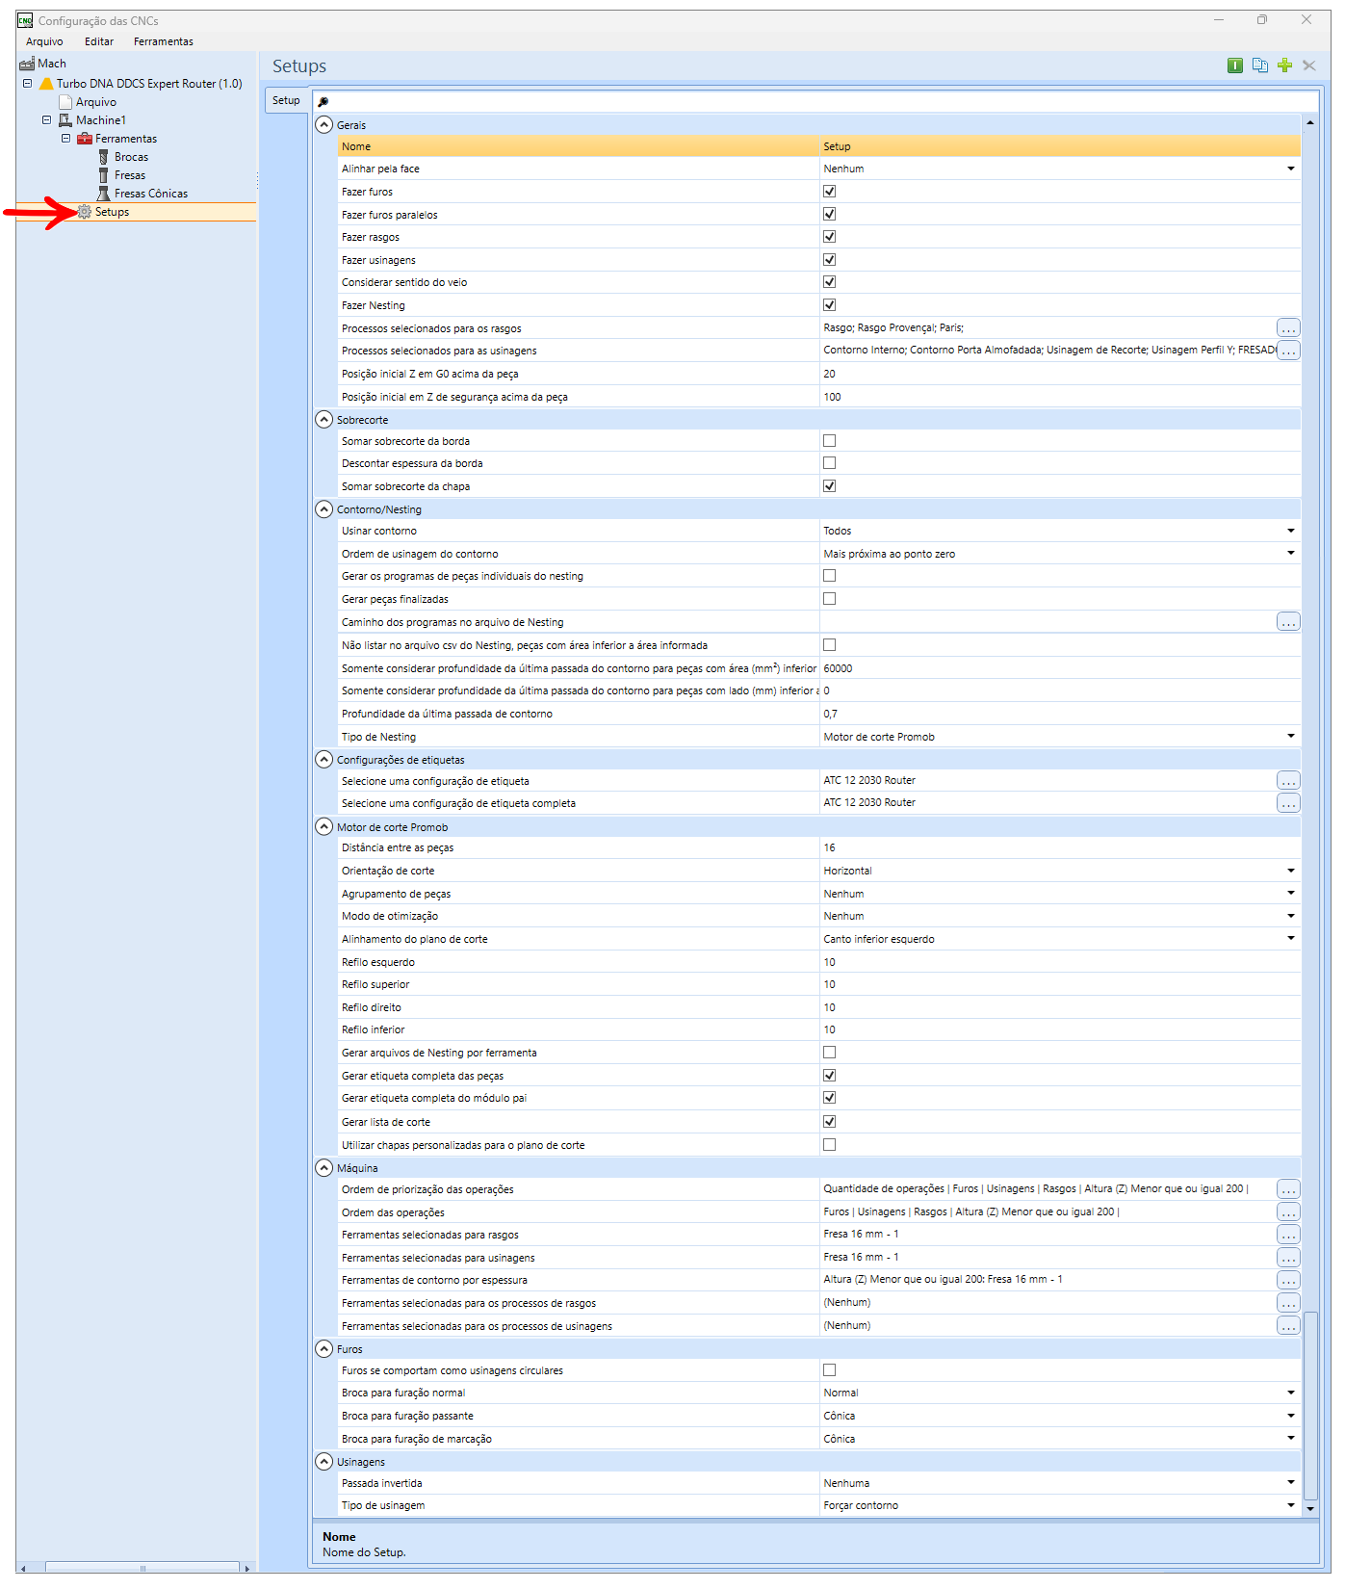Click scroll-up arrow of settings list

(x=1310, y=123)
